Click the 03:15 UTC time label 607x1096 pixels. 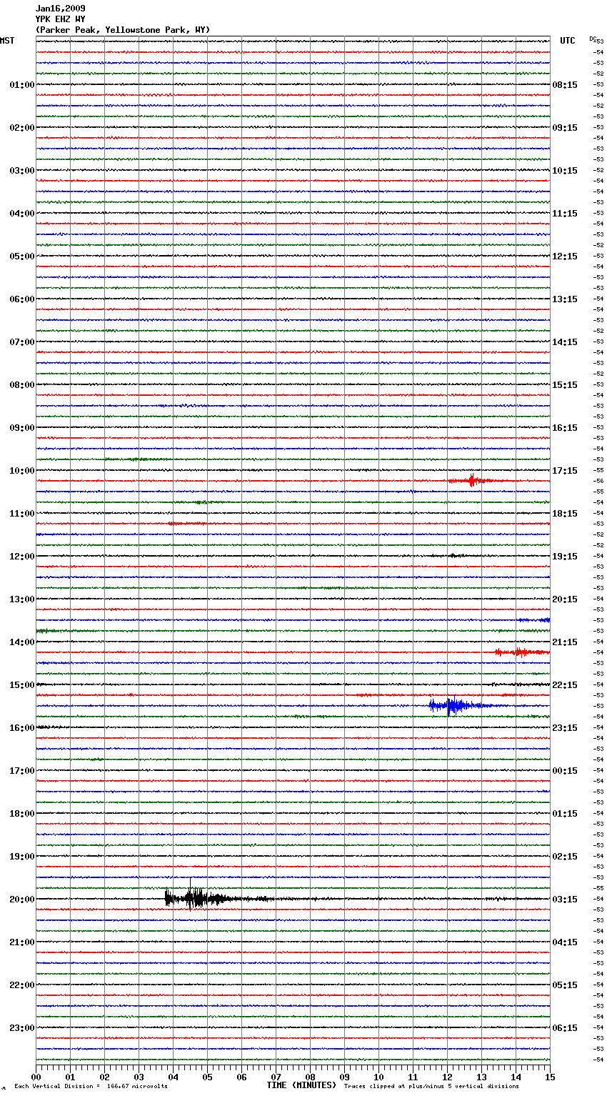(x=565, y=900)
